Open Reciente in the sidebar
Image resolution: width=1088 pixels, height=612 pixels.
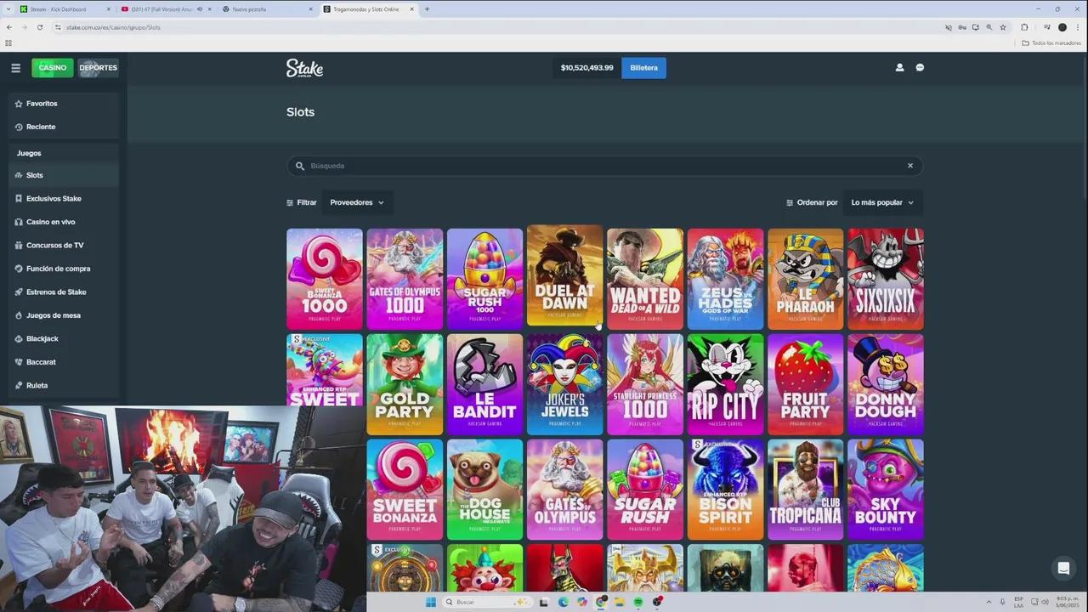(x=64, y=127)
